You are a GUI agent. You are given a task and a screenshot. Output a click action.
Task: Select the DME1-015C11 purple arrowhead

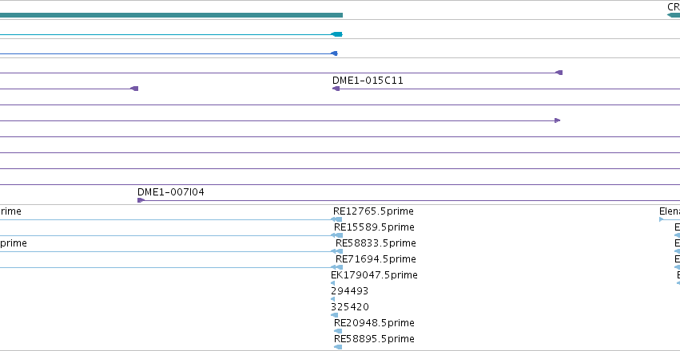point(336,89)
